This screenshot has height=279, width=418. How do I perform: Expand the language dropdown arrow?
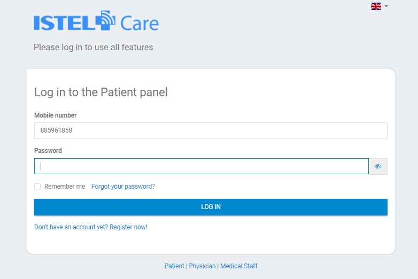tap(386, 6)
